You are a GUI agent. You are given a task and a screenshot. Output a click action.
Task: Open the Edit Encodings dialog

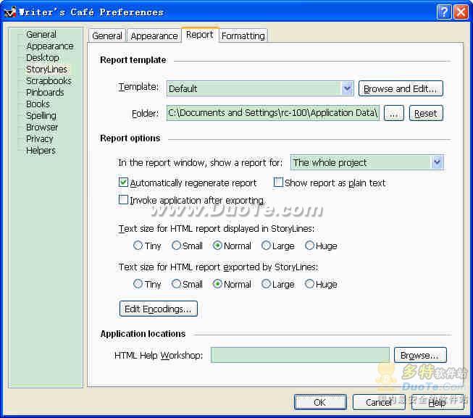[159, 309]
